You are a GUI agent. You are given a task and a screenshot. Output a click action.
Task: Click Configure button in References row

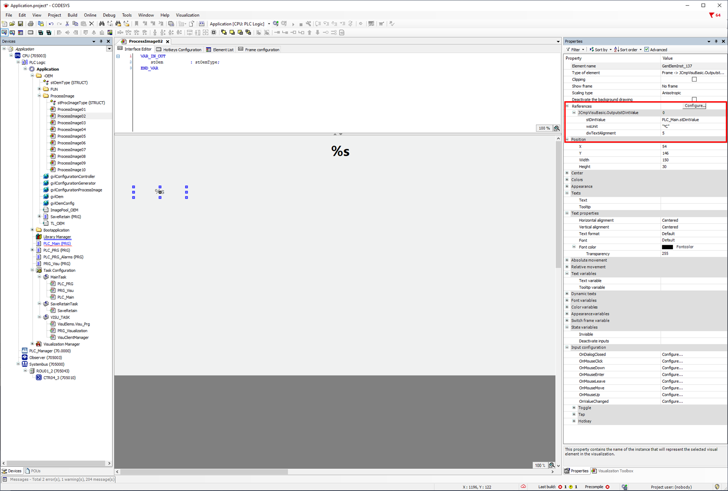point(694,106)
